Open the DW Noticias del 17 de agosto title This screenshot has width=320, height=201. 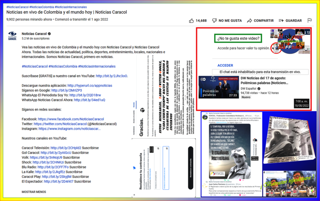(x=264, y=81)
